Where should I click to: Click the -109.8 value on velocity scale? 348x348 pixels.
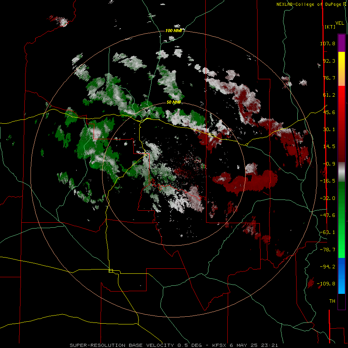coord(326,284)
